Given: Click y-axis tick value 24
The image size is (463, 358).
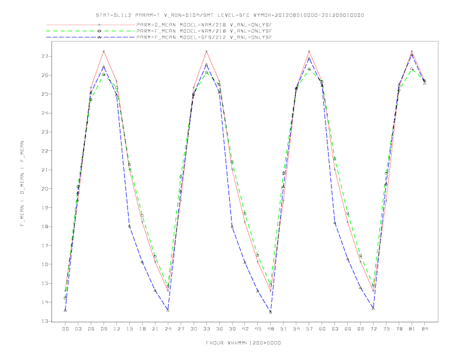Looking at the screenshot, I should pos(44,113).
